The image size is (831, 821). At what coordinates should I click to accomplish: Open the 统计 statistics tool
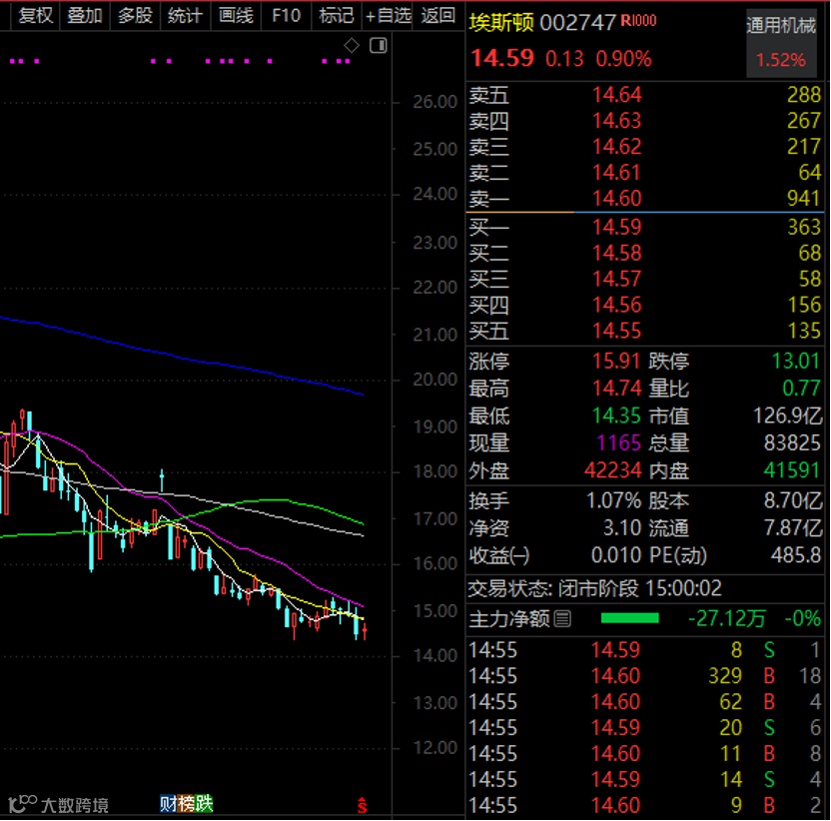(185, 15)
